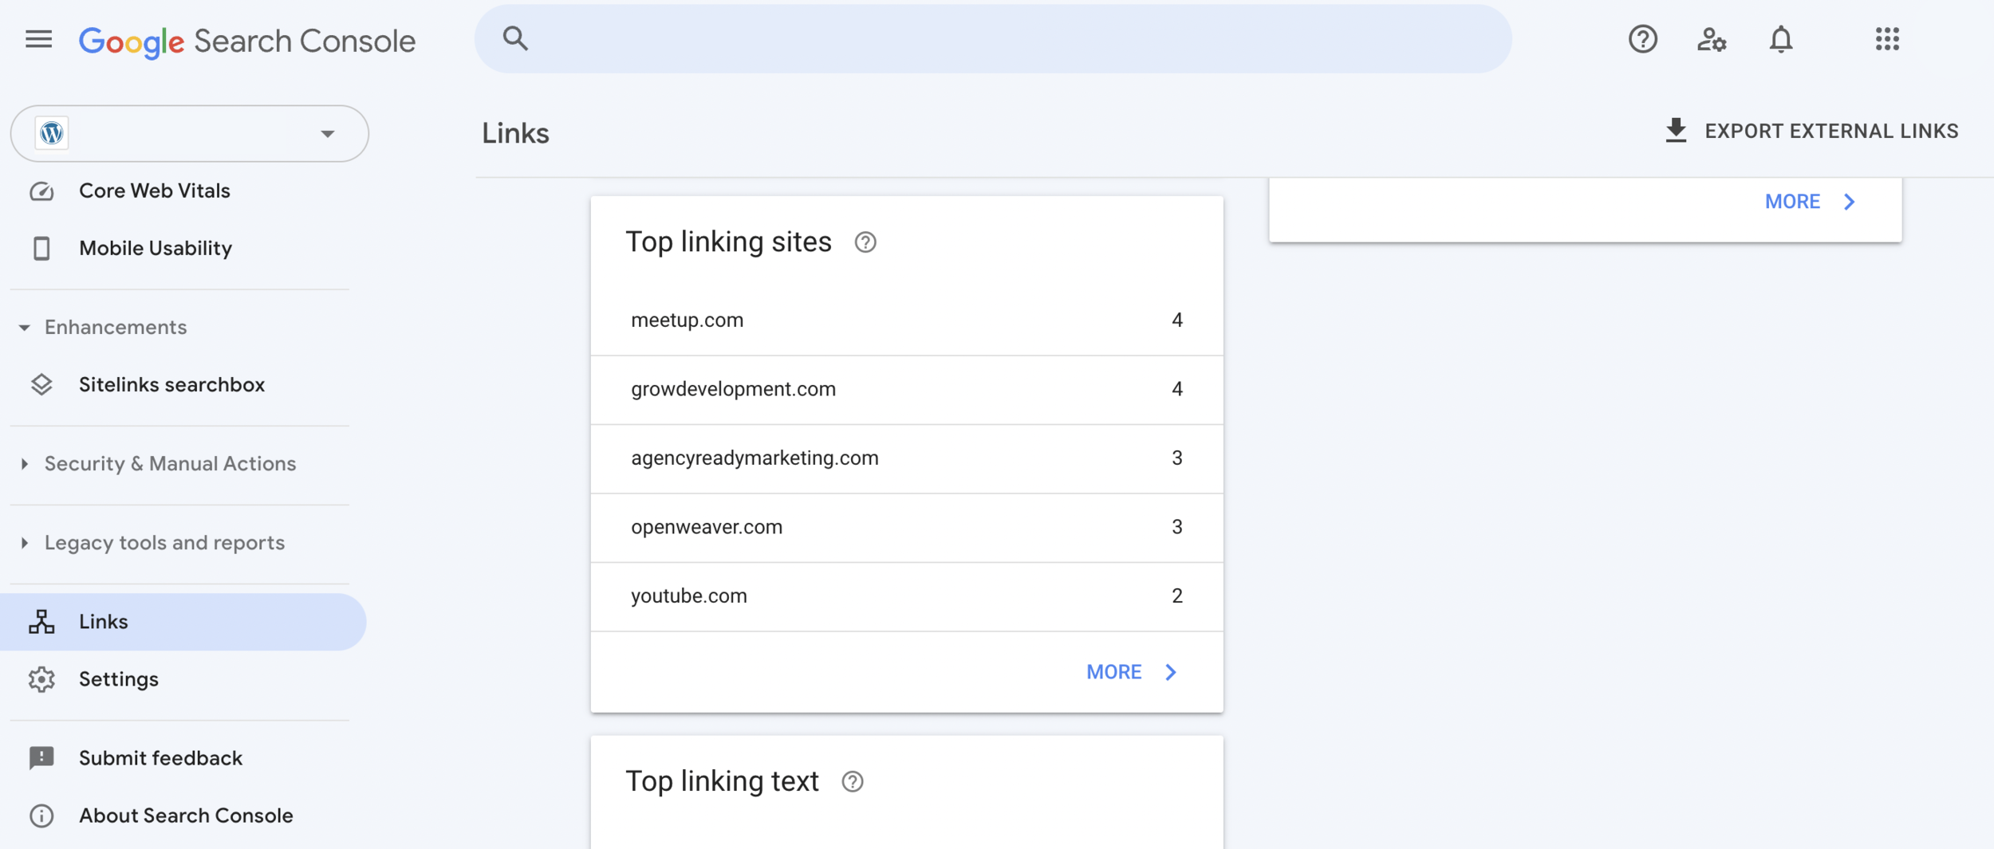
Task: Select the youtube.com row
Action: [907, 596]
